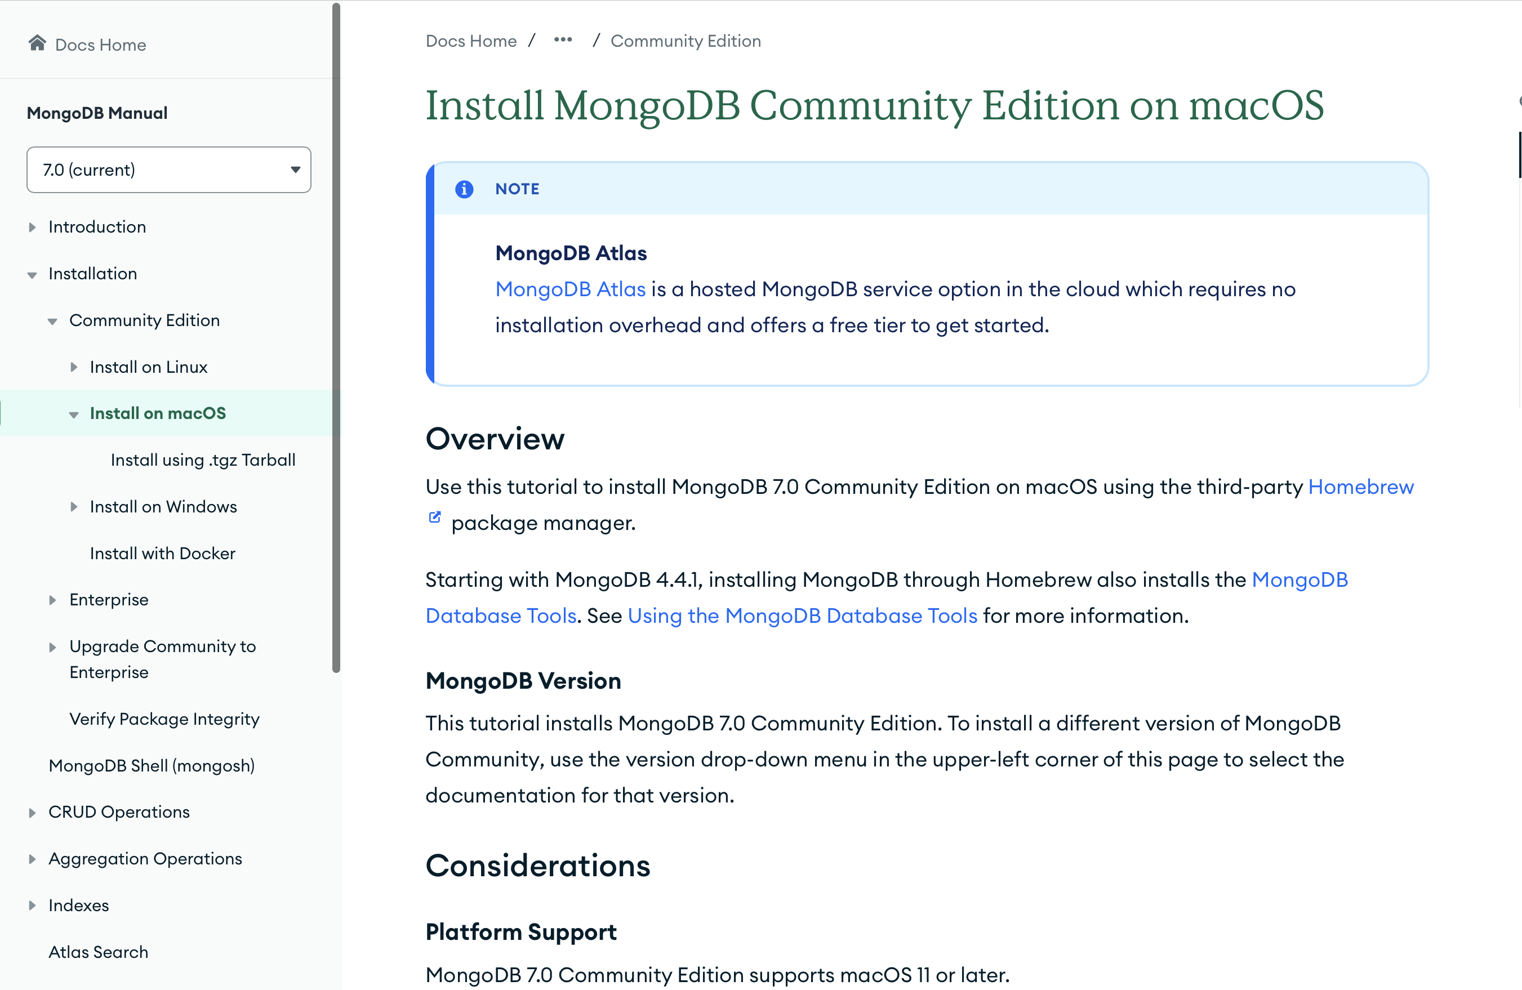Viewport: 1522px width, 990px height.
Task: Open Verify Package Integrity page
Action: (164, 719)
